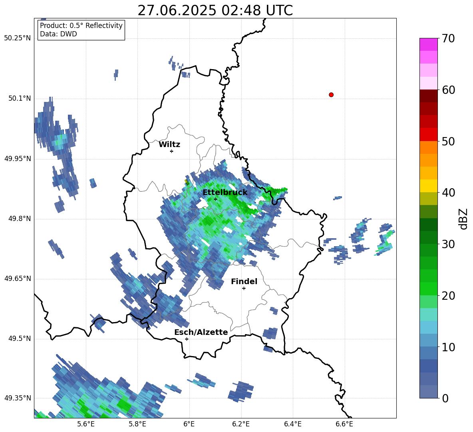The width and height of the screenshot is (473, 432).
Task: Click the bright green colorbar segment above 20
Action: coord(428,289)
